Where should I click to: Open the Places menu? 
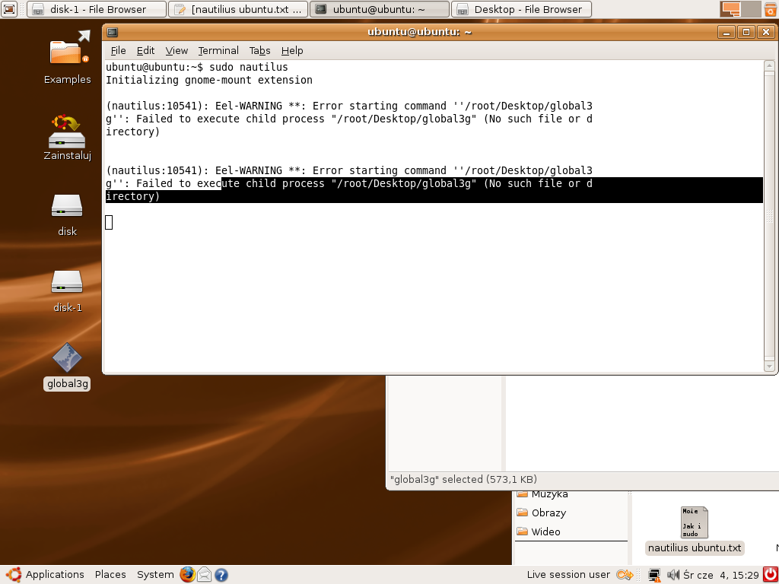point(110,575)
